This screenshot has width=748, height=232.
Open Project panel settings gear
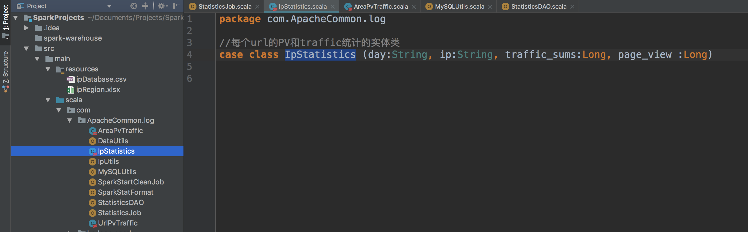click(x=161, y=6)
